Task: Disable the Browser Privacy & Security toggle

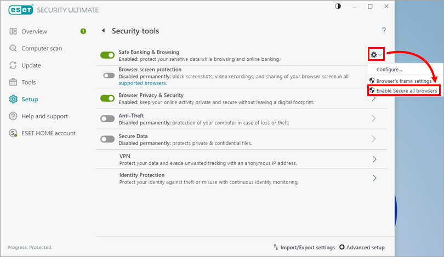Action: pos(107,98)
